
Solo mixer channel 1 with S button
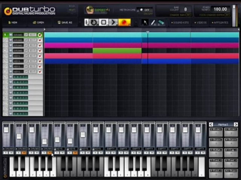coord(6,152)
